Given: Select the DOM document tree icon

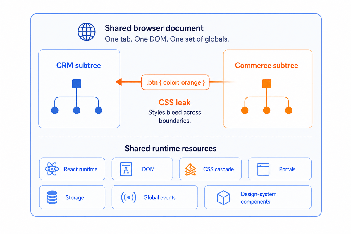Looking at the screenshot, I should point(126,169).
